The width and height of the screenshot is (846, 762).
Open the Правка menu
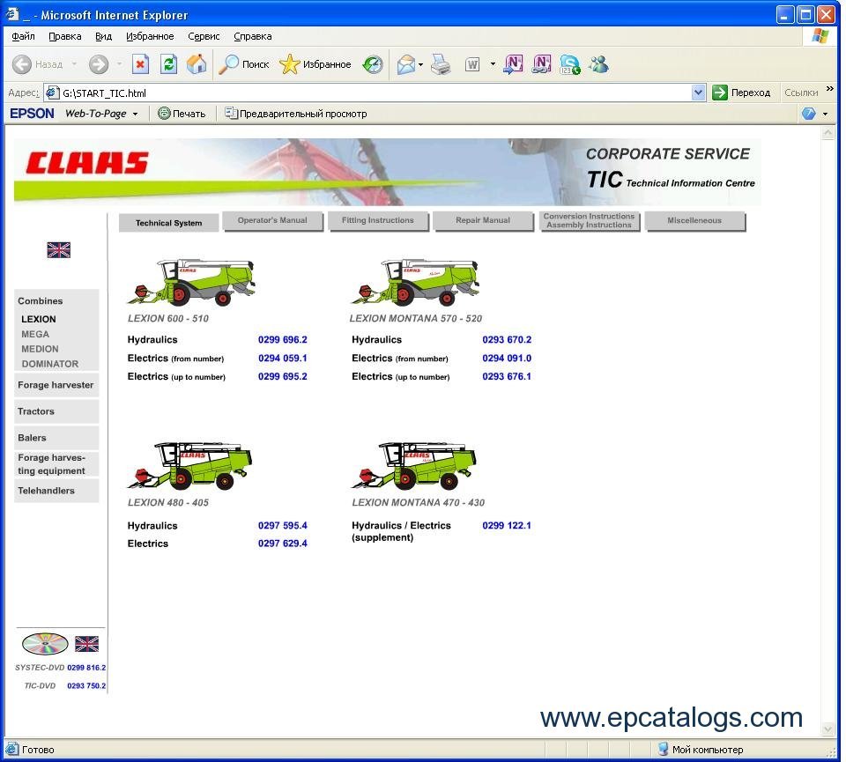point(64,36)
